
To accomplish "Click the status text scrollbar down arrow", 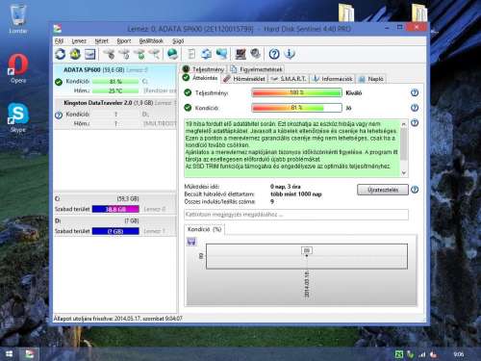I will [x=404, y=172].
